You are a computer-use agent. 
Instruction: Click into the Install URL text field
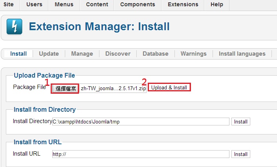click(x=141, y=154)
